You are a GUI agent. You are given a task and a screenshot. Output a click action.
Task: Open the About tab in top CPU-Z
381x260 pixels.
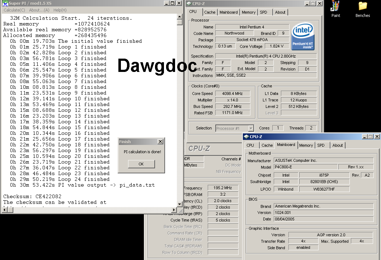280,12
